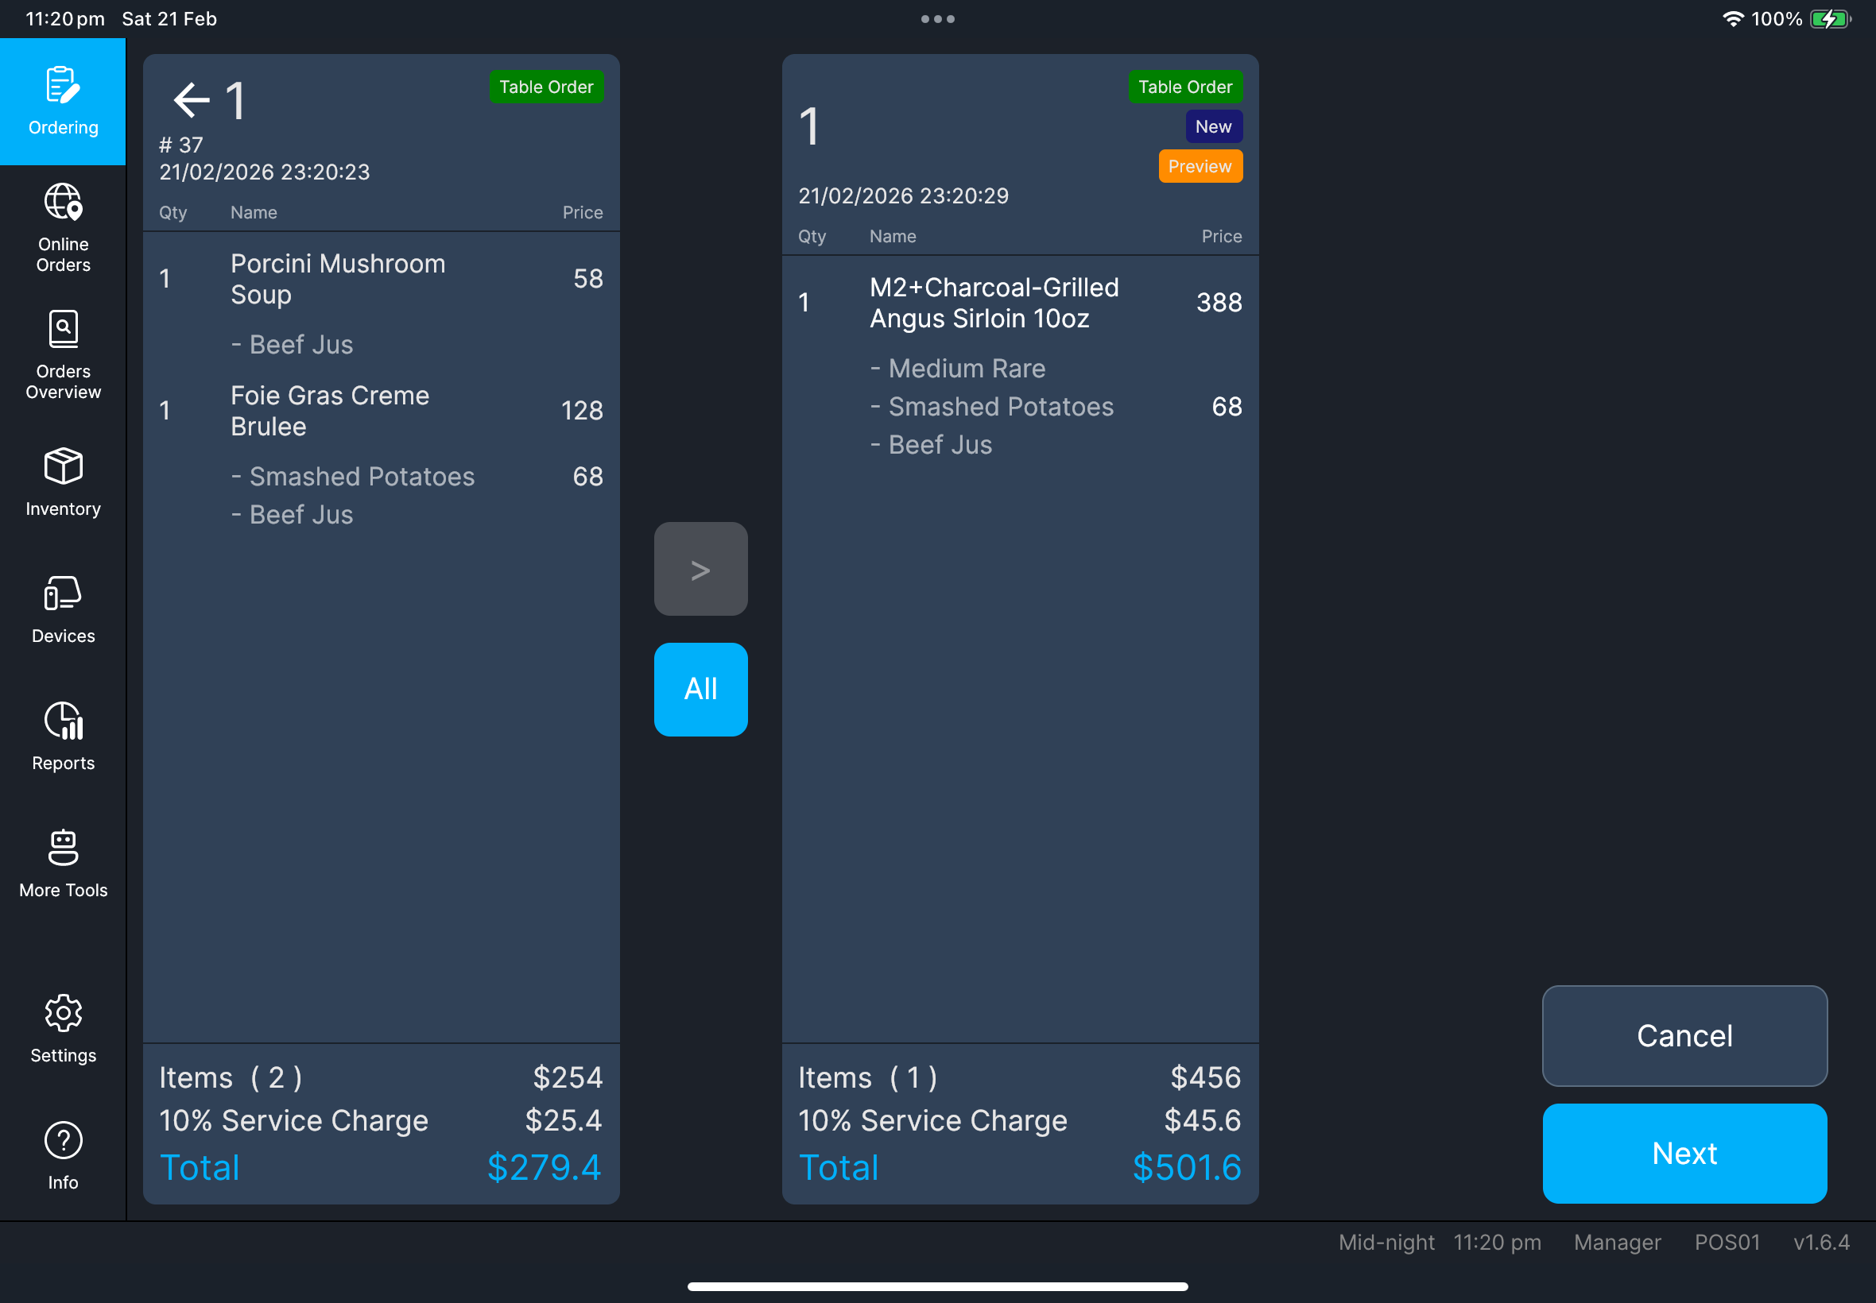Click the New badge on the right order
Image resolution: width=1876 pixels, height=1303 pixels.
tap(1213, 126)
